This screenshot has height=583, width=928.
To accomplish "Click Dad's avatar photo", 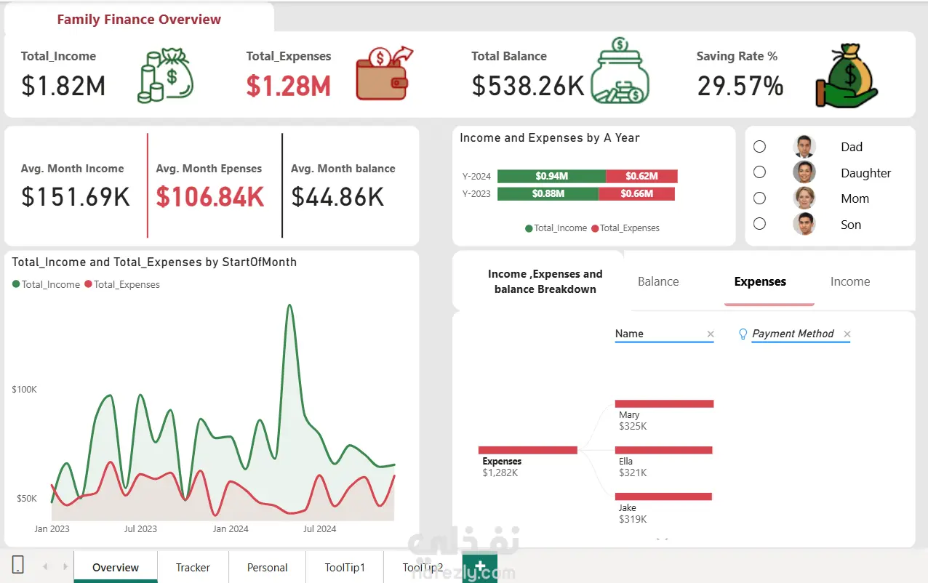I will tap(804, 147).
